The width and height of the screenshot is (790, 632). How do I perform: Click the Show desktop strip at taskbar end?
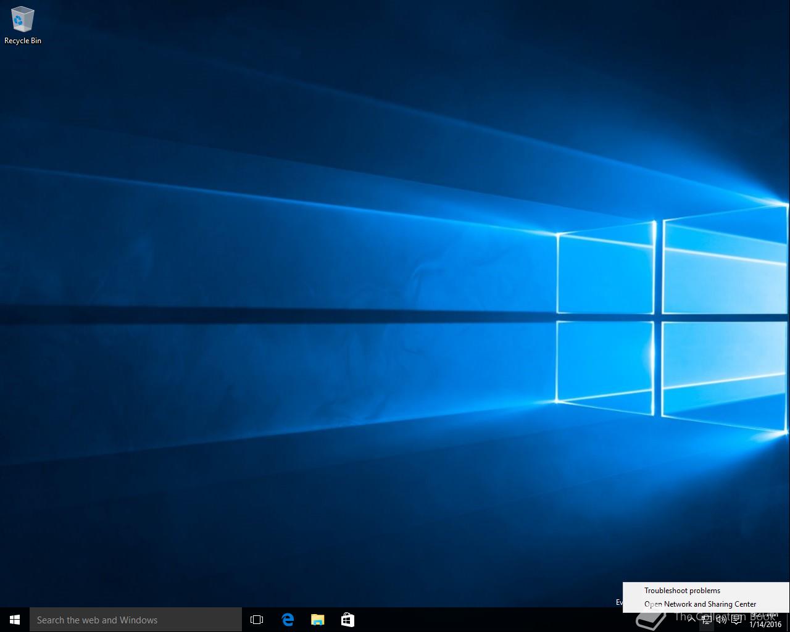[788, 620]
